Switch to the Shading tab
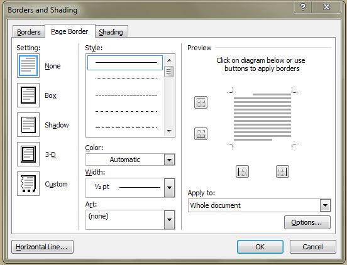Viewport: 347px width, 265px height. pyautogui.click(x=111, y=32)
